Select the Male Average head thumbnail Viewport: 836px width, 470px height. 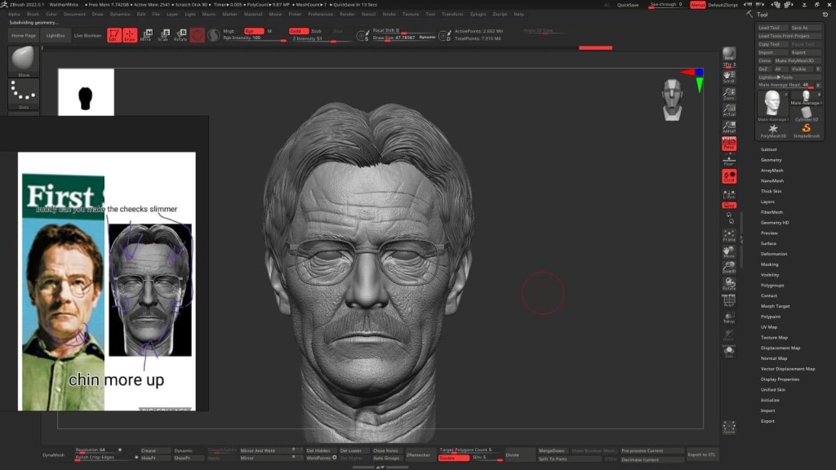click(772, 104)
